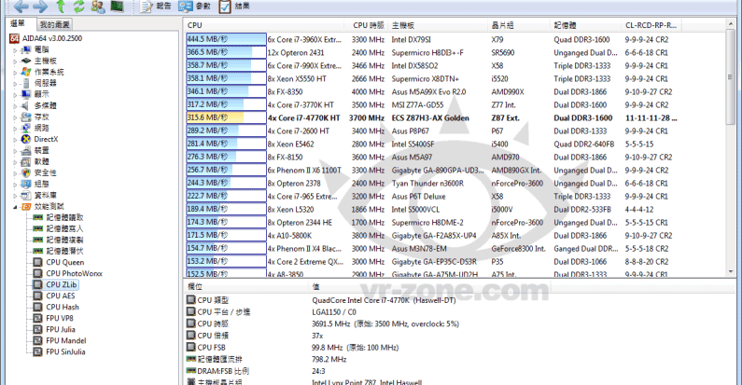This screenshot has width=742, height=385.
Task: Click the green monitor toolbar icon
Action: point(117,7)
